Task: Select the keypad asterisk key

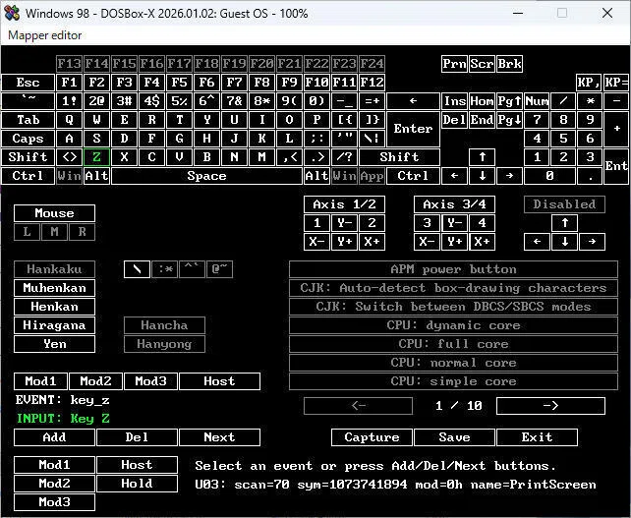Action: click(x=590, y=100)
